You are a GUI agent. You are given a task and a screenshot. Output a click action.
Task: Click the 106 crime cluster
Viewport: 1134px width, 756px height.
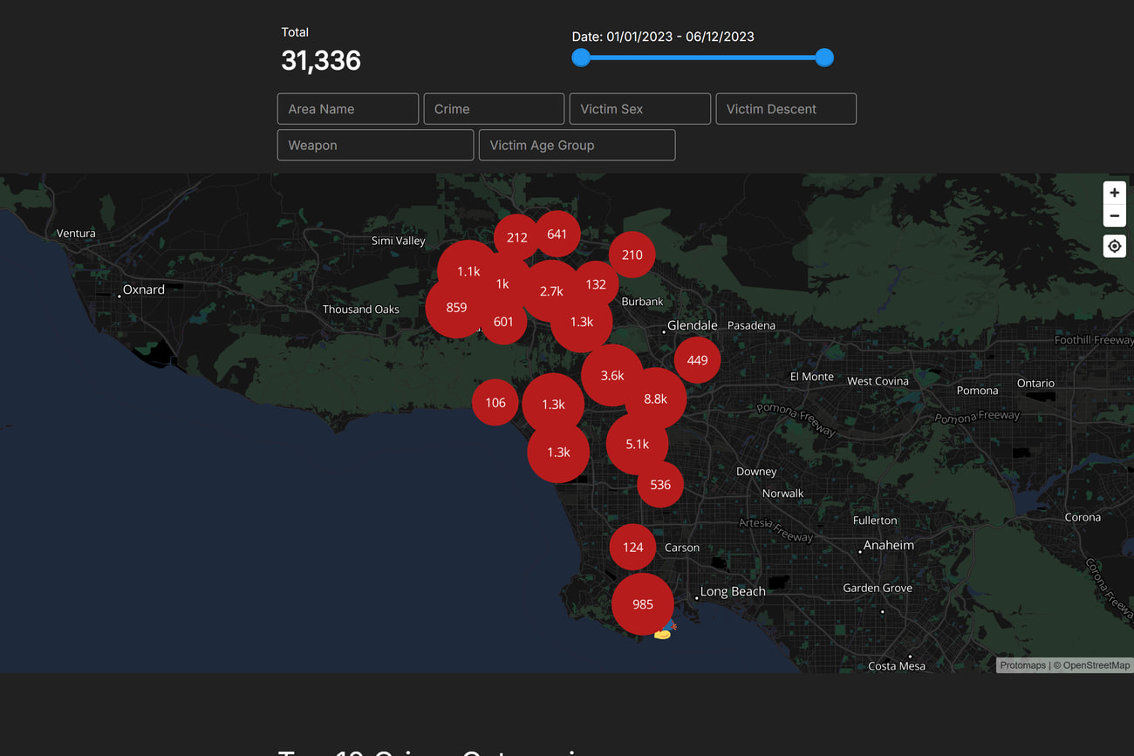[x=495, y=403]
